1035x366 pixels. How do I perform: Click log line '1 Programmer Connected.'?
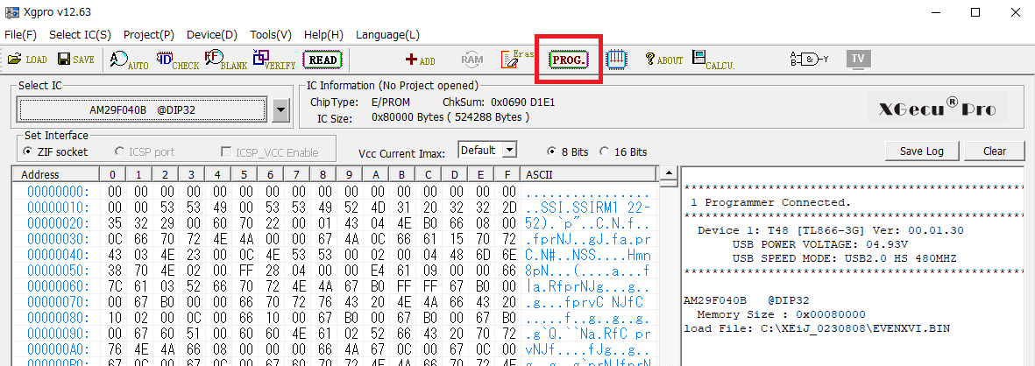coord(771,202)
